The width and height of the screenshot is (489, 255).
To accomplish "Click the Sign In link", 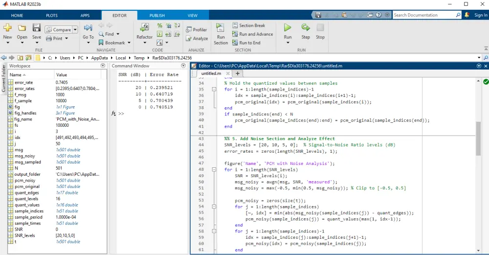I will tap(481, 15).
